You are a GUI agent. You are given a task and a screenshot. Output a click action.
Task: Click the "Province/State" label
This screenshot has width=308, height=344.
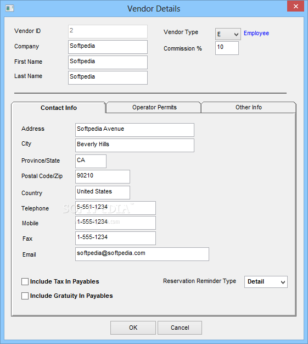(x=41, y=160)
